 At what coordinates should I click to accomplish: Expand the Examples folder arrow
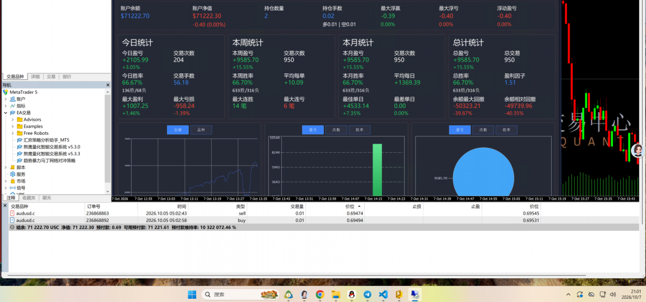point(13,126)
